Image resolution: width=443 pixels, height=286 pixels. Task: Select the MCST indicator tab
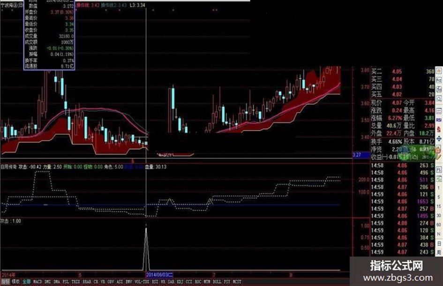click(237, 281)
